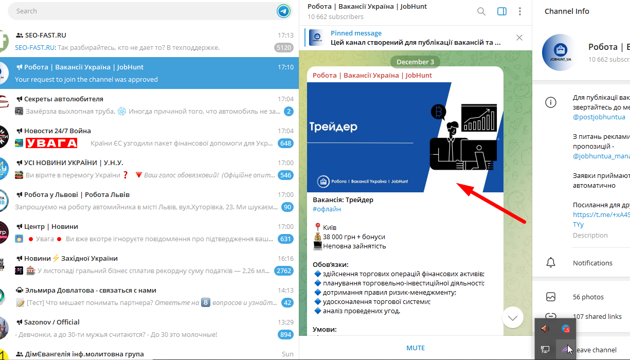Open the @postjobhuntua link

(x=599, y=117)
